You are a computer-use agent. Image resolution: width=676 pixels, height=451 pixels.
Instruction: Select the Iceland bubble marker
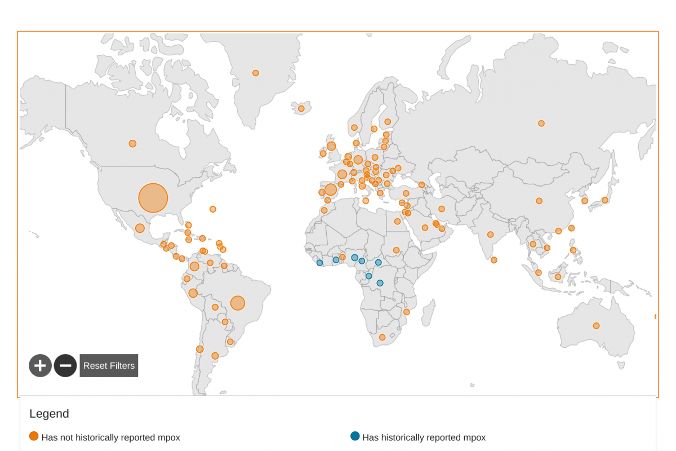[301, 108]
